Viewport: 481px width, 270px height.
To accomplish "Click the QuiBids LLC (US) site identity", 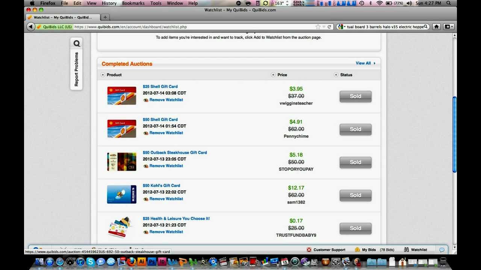I will (x=54, y=27).
